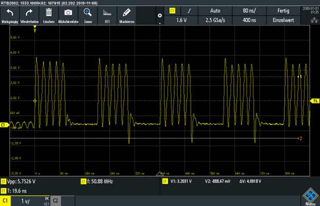Click the T: 19.6 ns measurement

pos(17,191)
